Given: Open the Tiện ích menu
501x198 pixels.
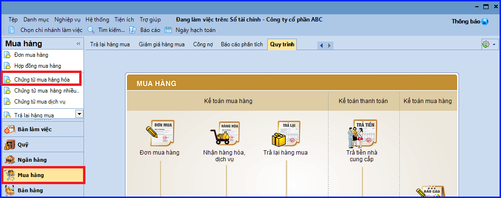Looking at the screenshot, I should click(x=124, y=20).
